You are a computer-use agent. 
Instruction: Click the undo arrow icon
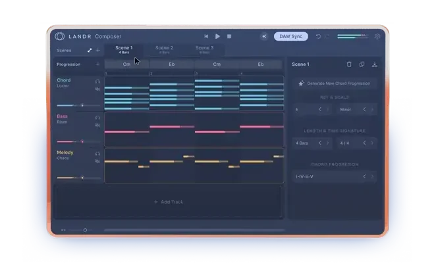pyautogui.click(x=319, y=37)
